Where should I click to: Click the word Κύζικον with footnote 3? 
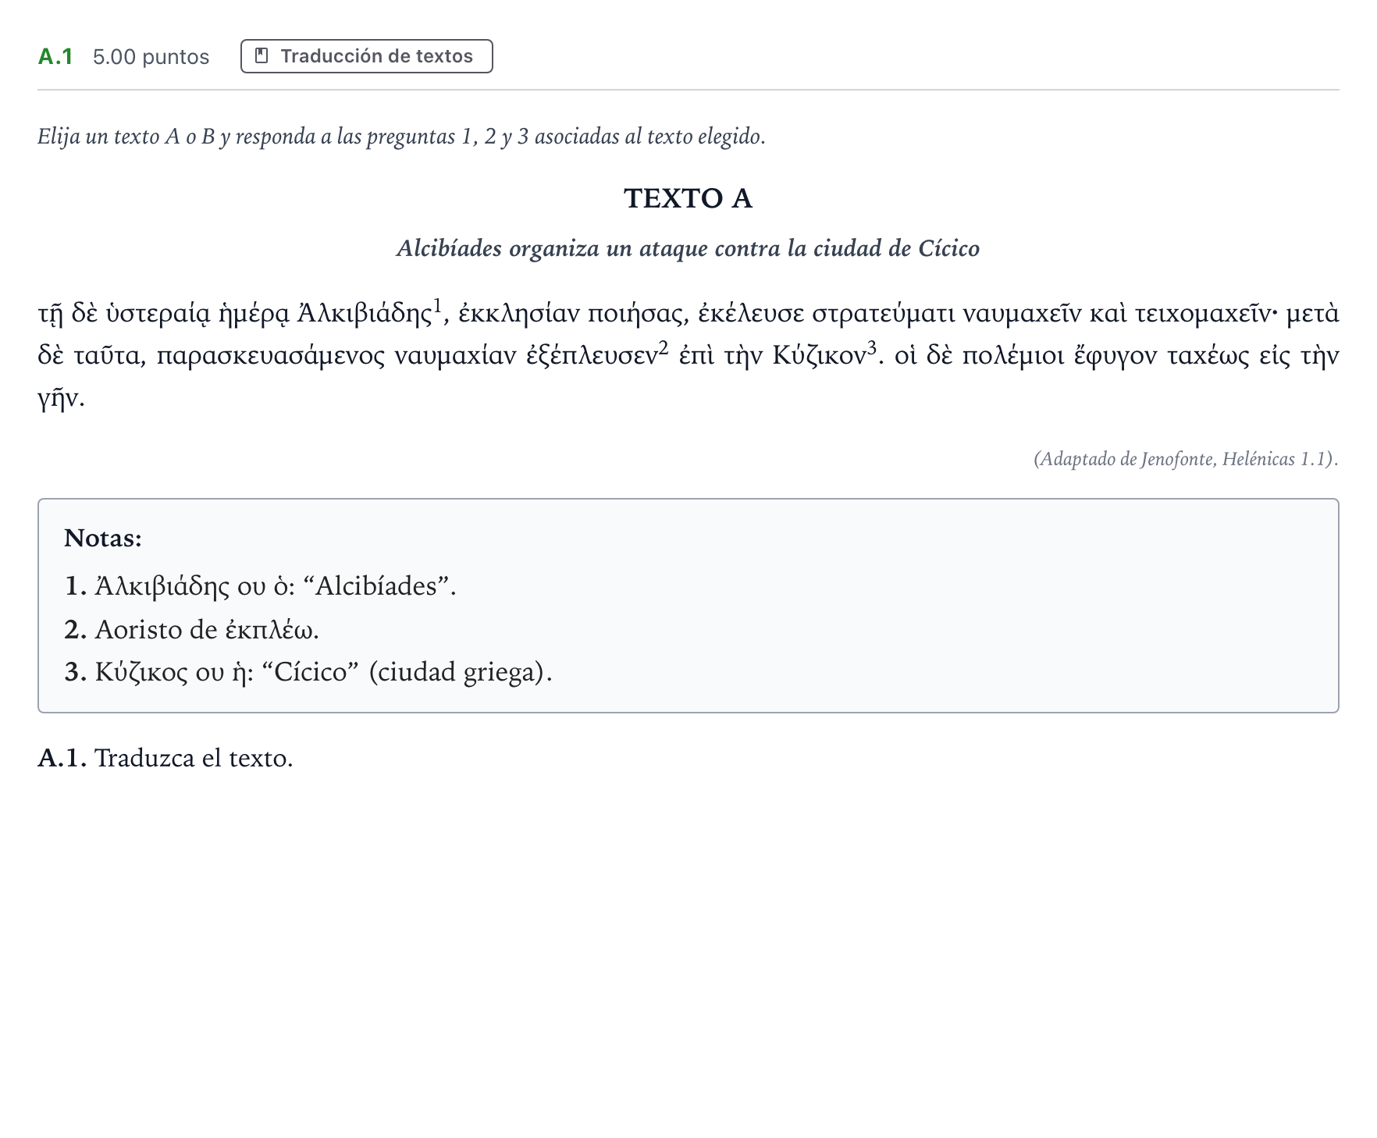pos(824,356)
